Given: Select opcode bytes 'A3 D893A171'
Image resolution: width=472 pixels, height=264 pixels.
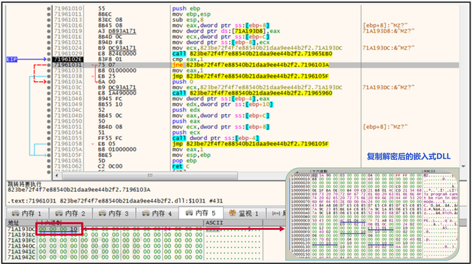Looking at the screenshot, I should 117,31.
